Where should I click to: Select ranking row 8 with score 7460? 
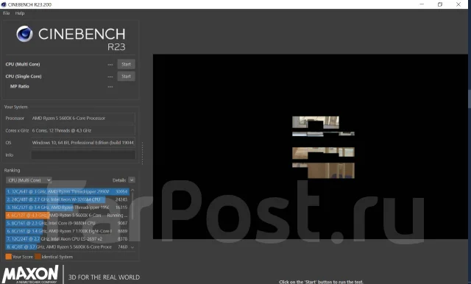click(x=67, y=246)
